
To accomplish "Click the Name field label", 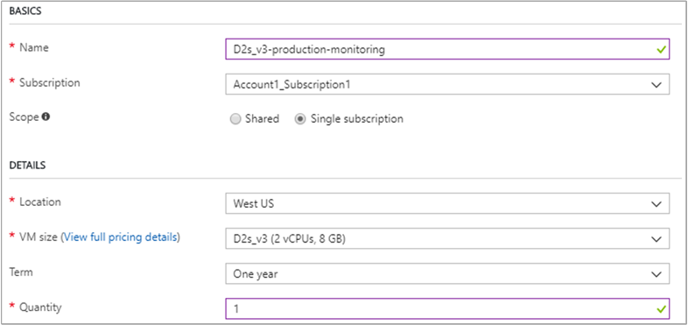I will [34, 47].
